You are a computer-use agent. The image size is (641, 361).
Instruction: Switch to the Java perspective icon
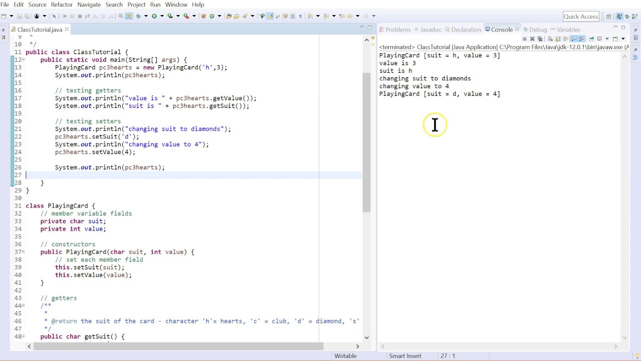click(x=619, y=16)
